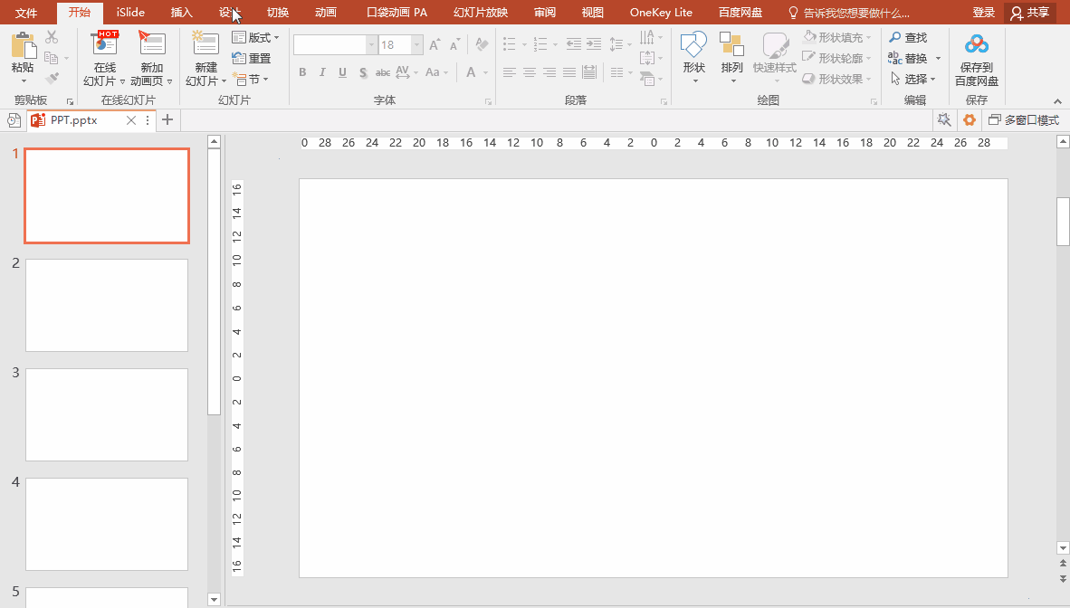The width and height of the screenshot is (1070, 608).
Task: Click the Arrange (排列) icon
Action: (x=731, y=47)
